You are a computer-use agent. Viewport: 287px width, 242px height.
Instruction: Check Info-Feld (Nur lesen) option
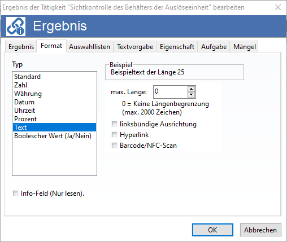15,193
